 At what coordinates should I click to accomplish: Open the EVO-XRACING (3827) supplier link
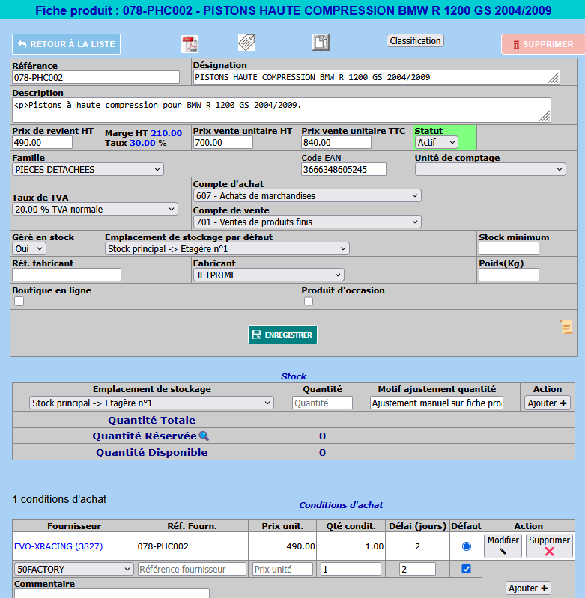coord(58,546)
